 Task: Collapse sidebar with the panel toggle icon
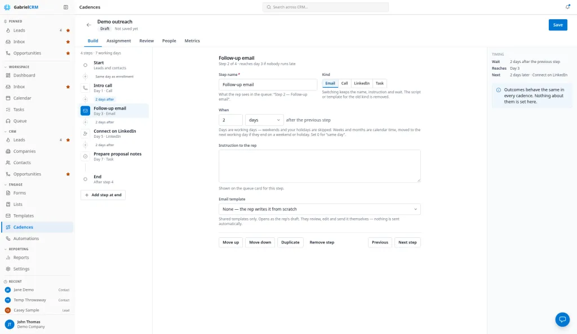pyautogui.click(x=66, y=7)
